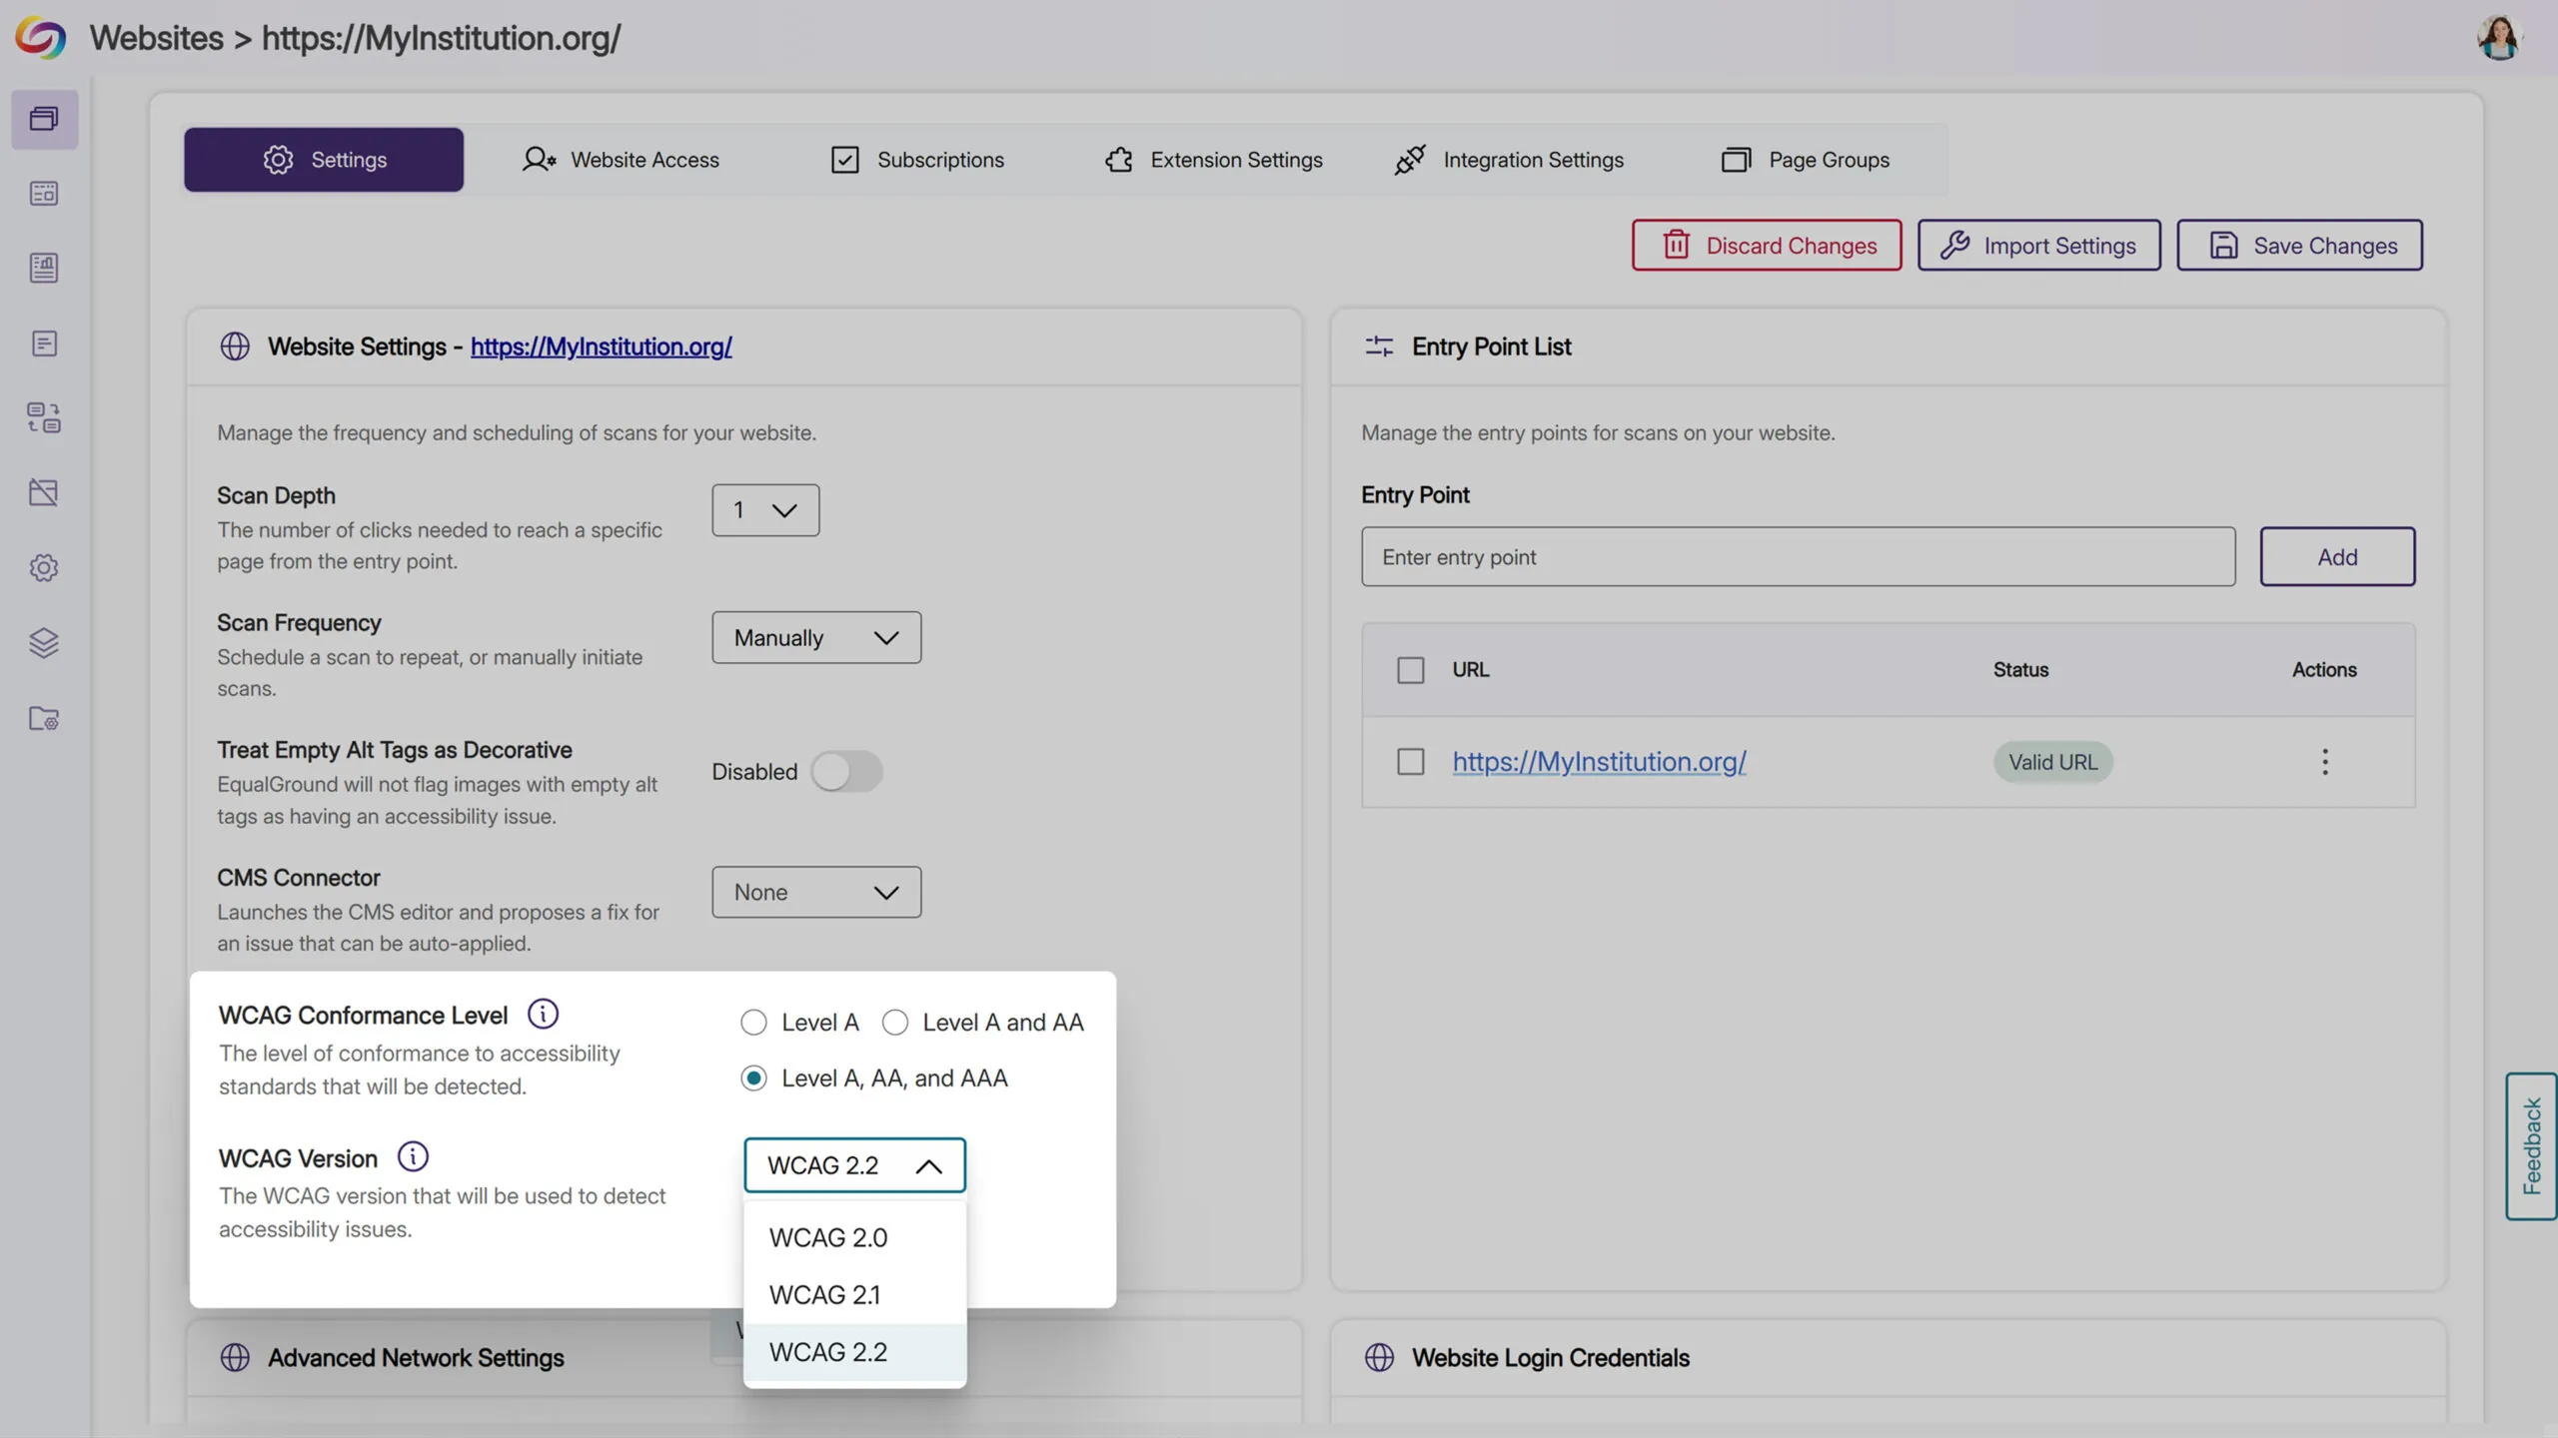Screen dimensions: 2558x1438
Task: Click the Enter entry point text field
Action: pos(1797,557)
